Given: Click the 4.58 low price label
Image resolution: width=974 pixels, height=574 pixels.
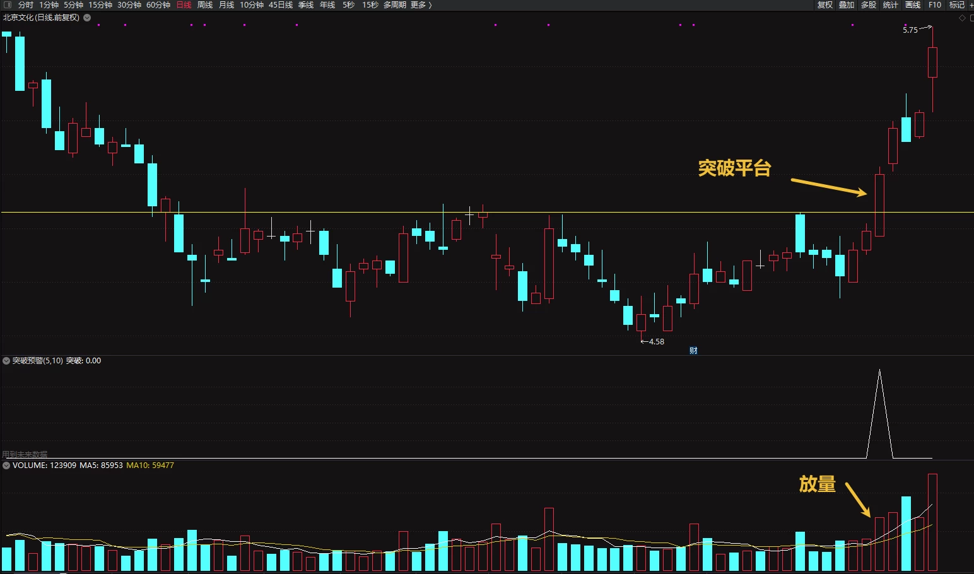Looking at the screenshot, I should (x=657, y=342).
